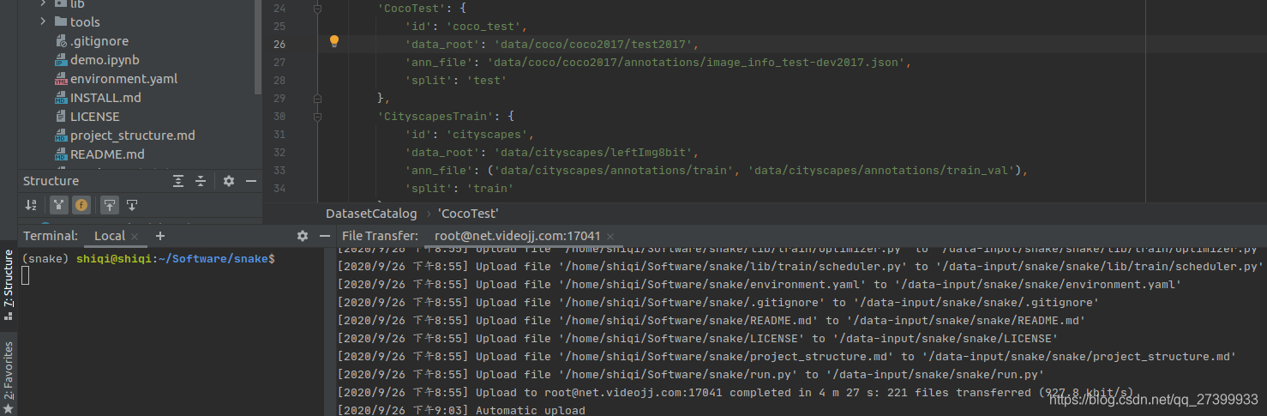The width and height of the screenshot is (1267, 416).
Task: Sort the Structure view alphabetically
Action: tap(31, 205)
